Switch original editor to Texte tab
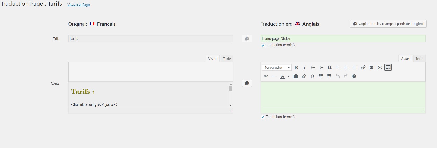The height and width of the screenshot is (148, 437). (x=227, y=59)
